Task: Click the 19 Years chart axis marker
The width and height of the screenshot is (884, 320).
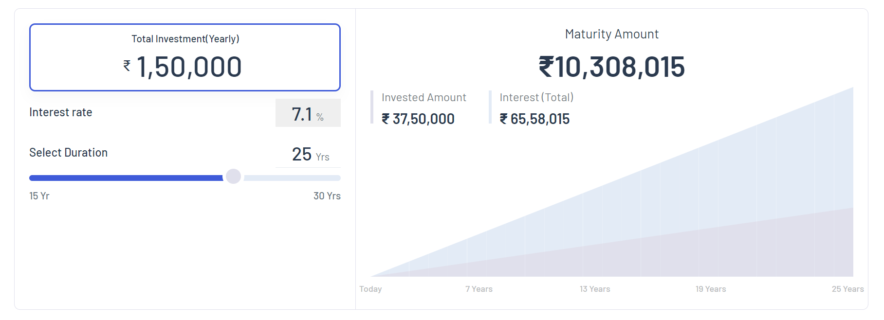Action: pos(711,289)
